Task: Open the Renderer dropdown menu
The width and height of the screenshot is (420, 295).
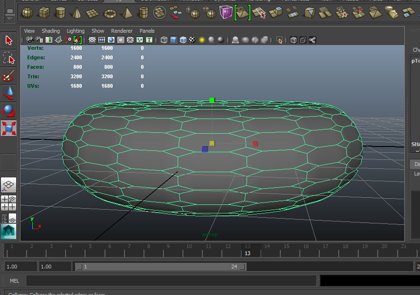Action: [122, 31]
